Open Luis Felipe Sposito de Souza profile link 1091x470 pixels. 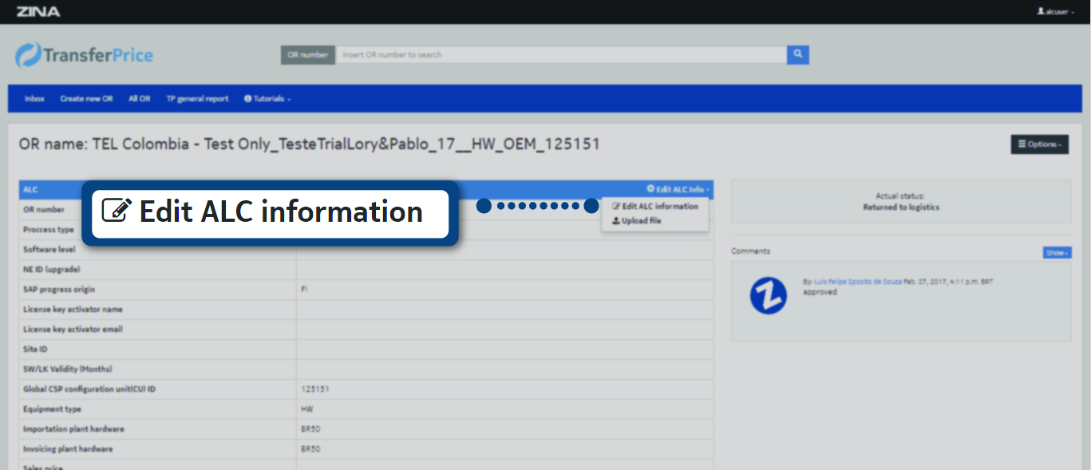point(857,282)
